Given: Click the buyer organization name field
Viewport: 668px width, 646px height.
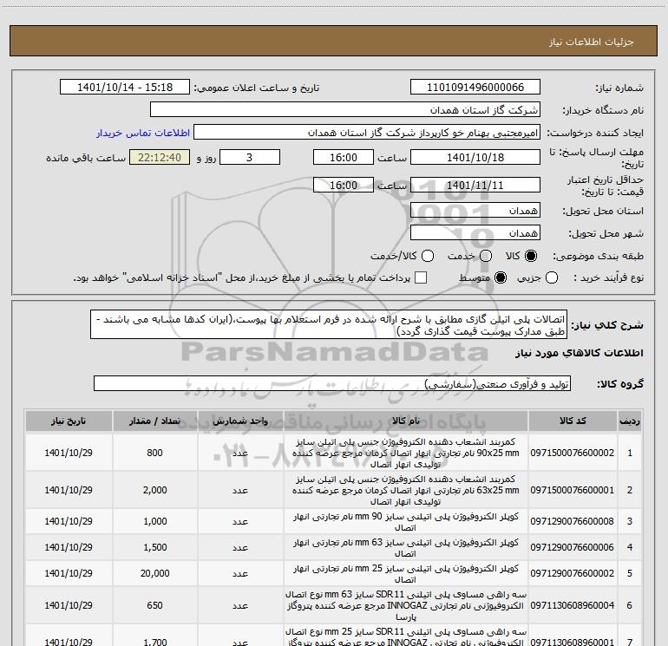Looking at the screenshot, I should [x=345, y=110].
